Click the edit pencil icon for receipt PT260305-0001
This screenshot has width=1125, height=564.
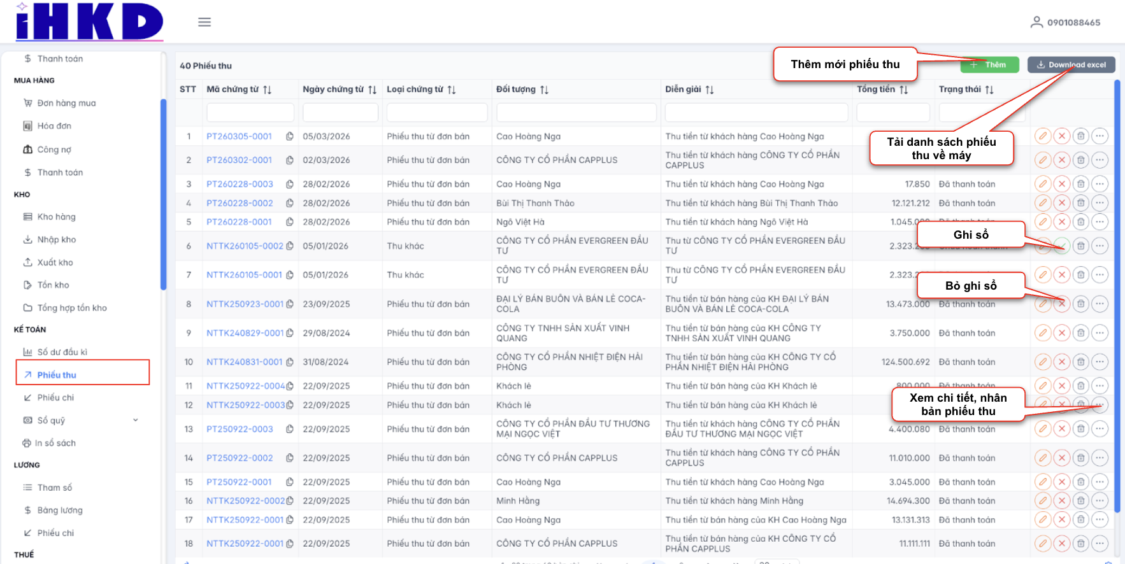pos(1042,136)
